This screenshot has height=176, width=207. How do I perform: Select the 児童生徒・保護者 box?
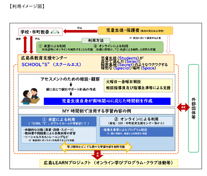coord(134,31)
